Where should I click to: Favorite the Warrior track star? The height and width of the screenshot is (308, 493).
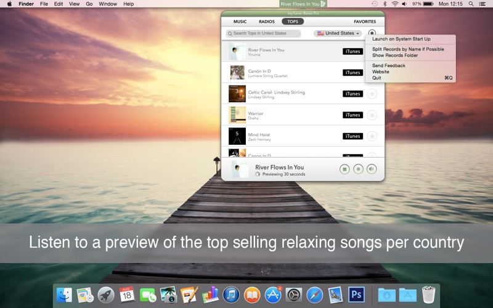pos(372,115)
